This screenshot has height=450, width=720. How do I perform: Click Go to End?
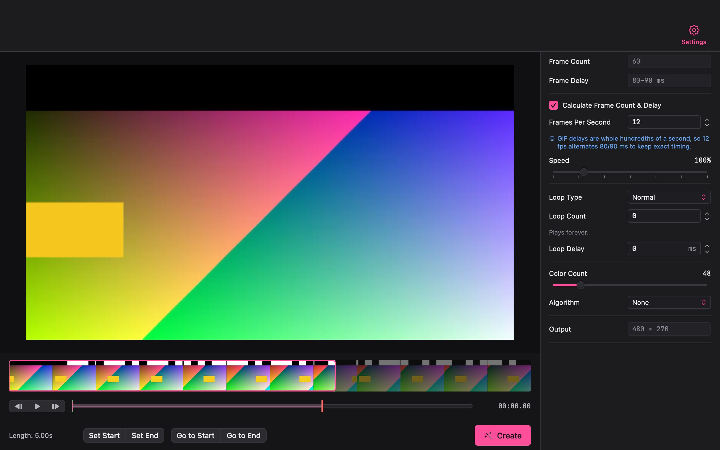(243, 435)
